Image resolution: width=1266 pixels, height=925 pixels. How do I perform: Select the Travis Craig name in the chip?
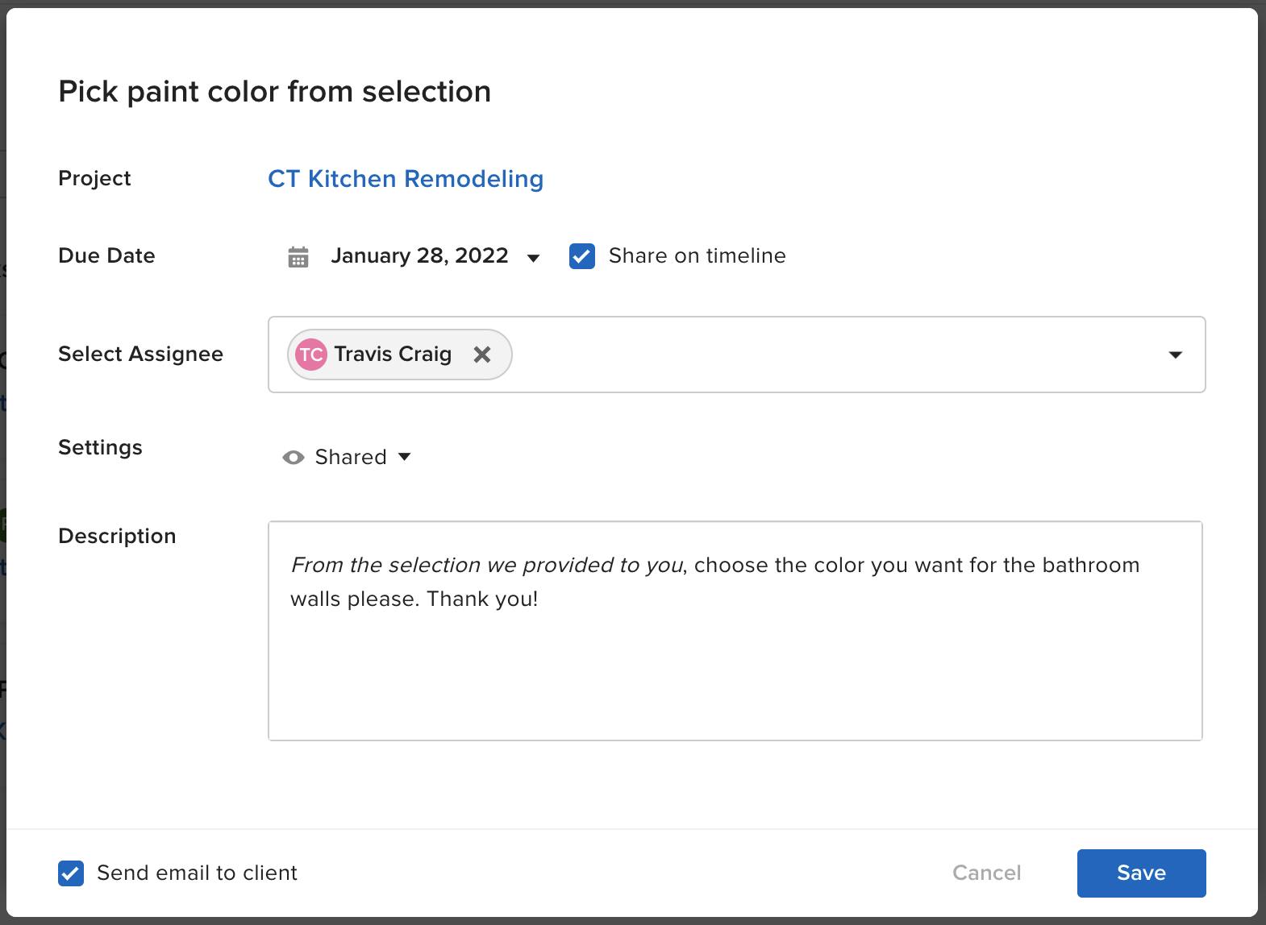393,355
